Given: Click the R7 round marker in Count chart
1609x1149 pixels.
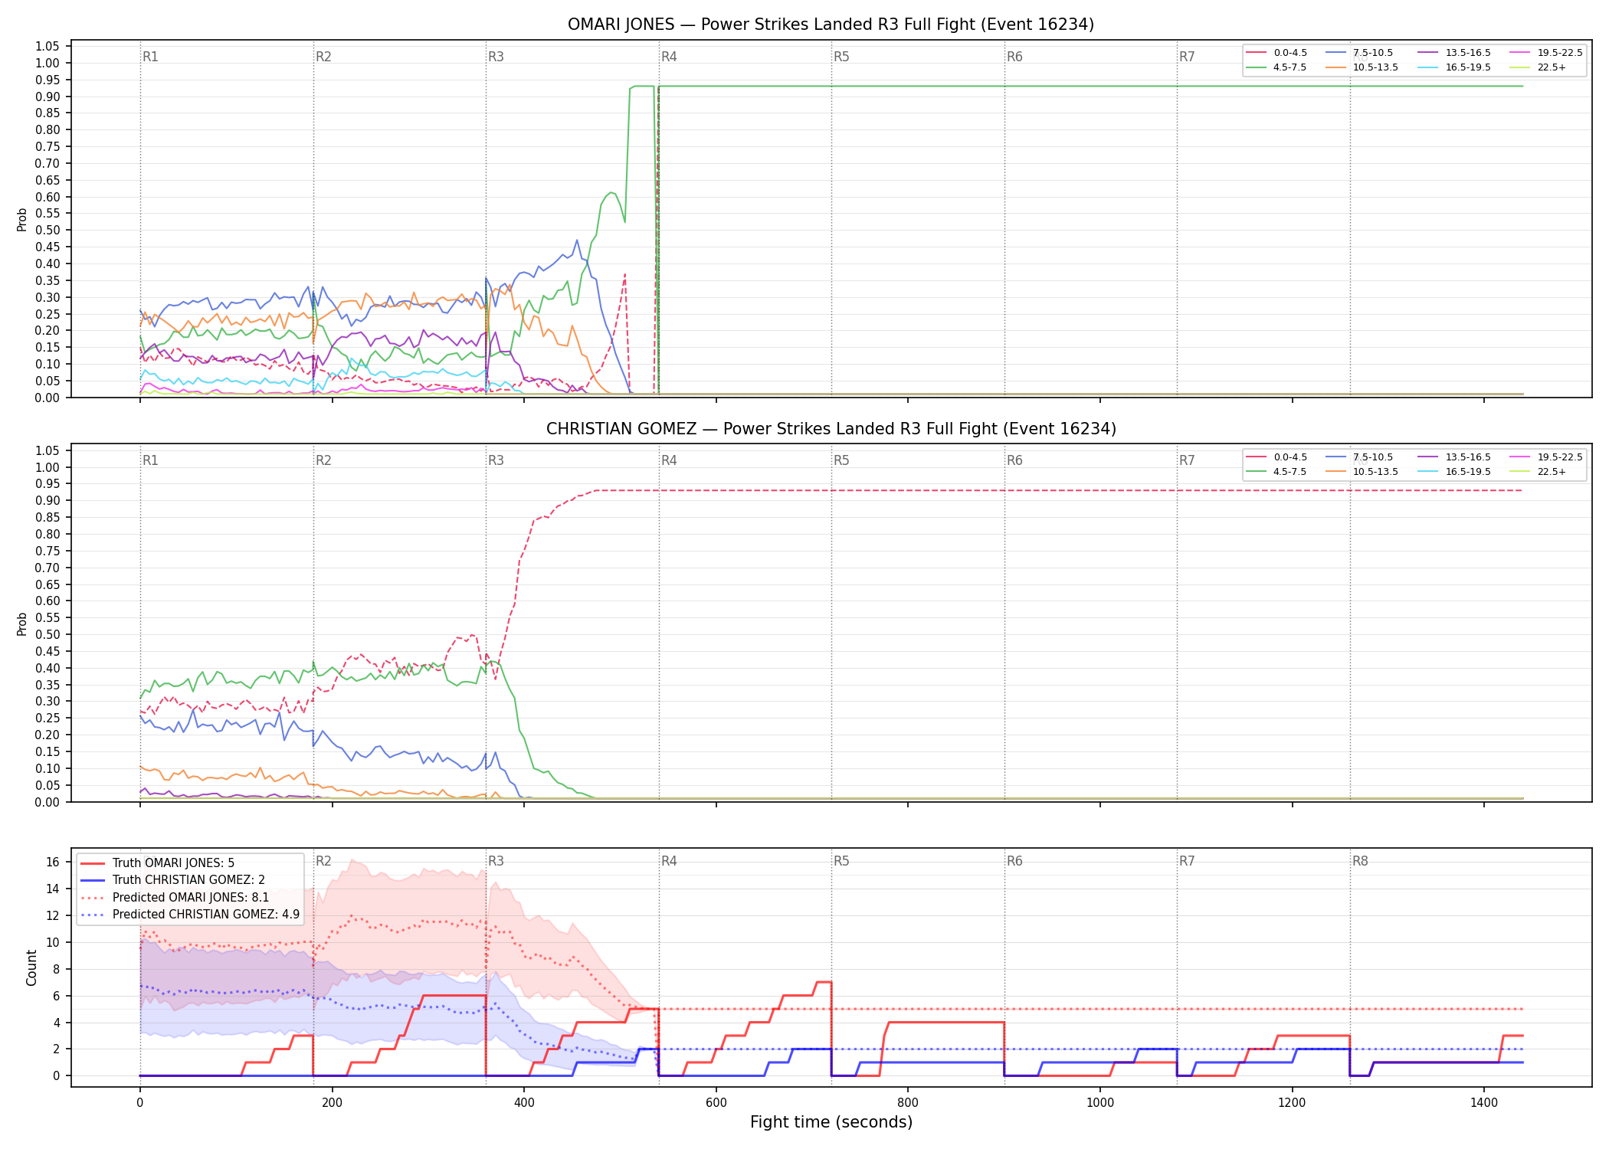Looking at the screenshot, I should 1187,861.
